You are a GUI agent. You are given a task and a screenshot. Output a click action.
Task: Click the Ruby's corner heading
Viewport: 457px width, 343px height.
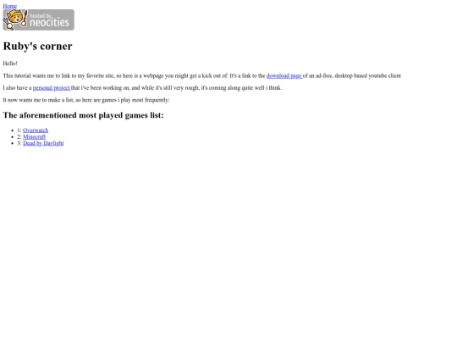(x=37, y=46)
